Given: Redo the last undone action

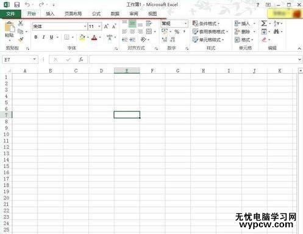Looking at the screenshot, I should point(41,4).
